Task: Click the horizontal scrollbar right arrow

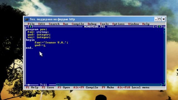Action: tap(161, 85)
